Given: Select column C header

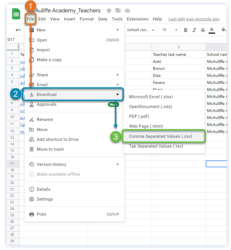Looking at the screenshot, I should point(179,47).
